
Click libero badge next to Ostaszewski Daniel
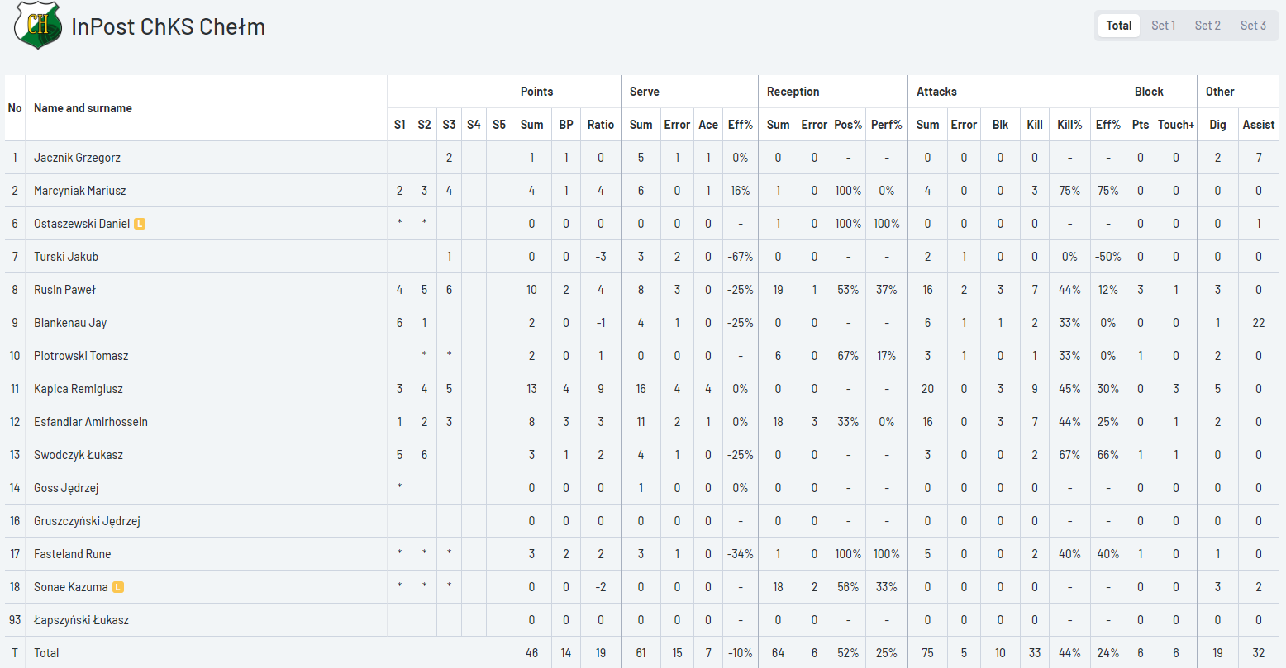click(x=140, y=224)
